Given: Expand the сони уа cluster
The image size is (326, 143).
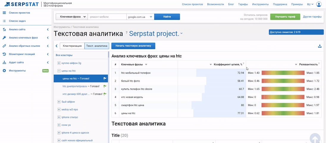Looking at the screenshot, I should pos(59,125).
